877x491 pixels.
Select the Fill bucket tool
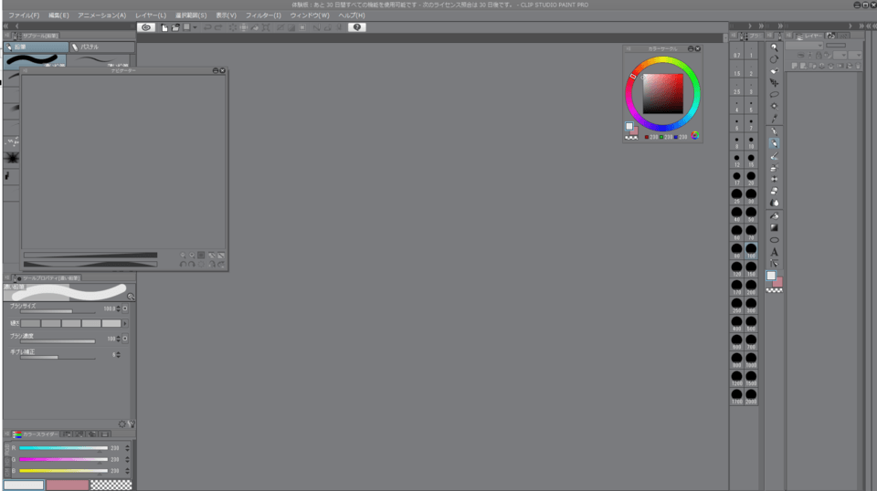[775, 215]
